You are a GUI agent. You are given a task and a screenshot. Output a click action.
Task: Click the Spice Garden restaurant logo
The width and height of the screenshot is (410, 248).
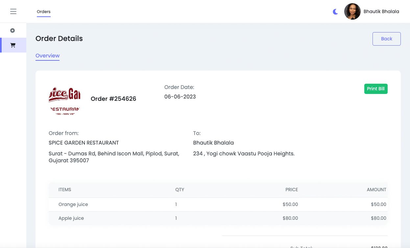(x=64, y=100)
